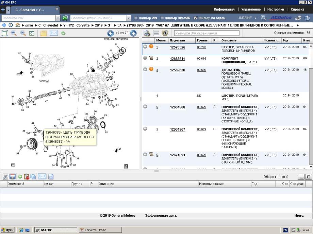Image resolution: width=313 pixels, height=234 pixels.
Task: Open the Настройки menu
Action: (x=276, y=9)
